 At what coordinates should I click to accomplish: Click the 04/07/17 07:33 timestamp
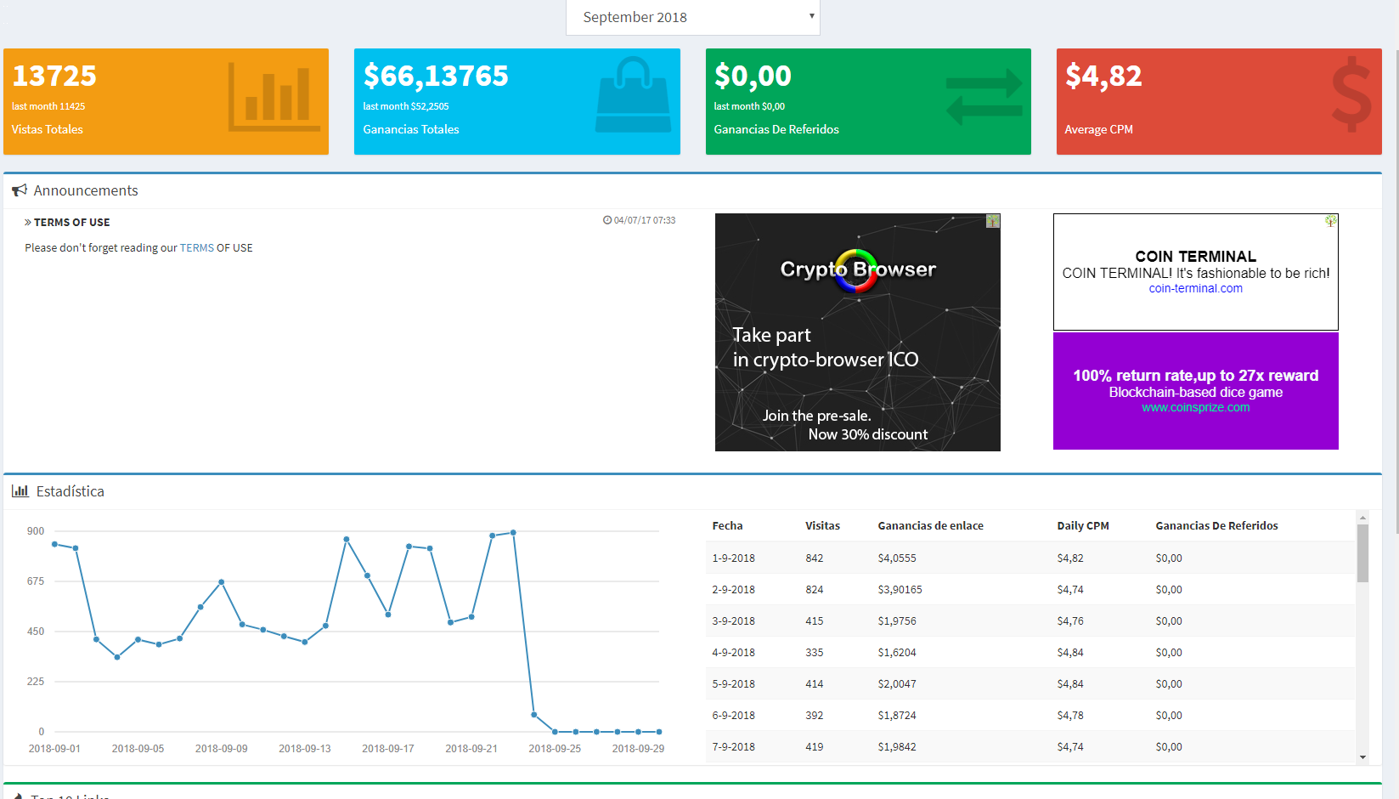(645, 221)
